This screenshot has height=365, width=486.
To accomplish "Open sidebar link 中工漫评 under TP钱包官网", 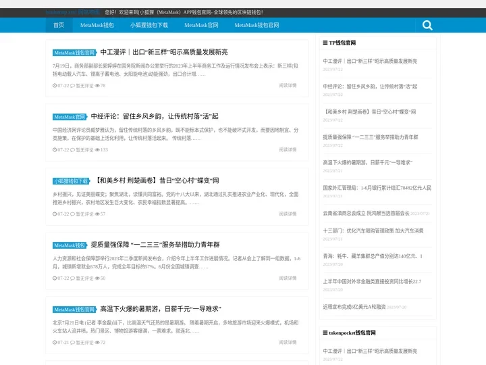I will click(370, 61).
